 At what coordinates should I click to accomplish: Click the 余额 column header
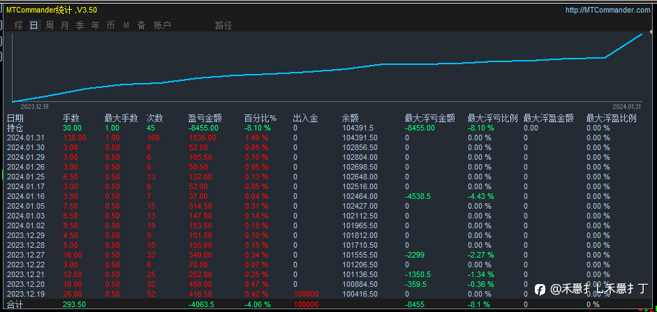[350, 119]
